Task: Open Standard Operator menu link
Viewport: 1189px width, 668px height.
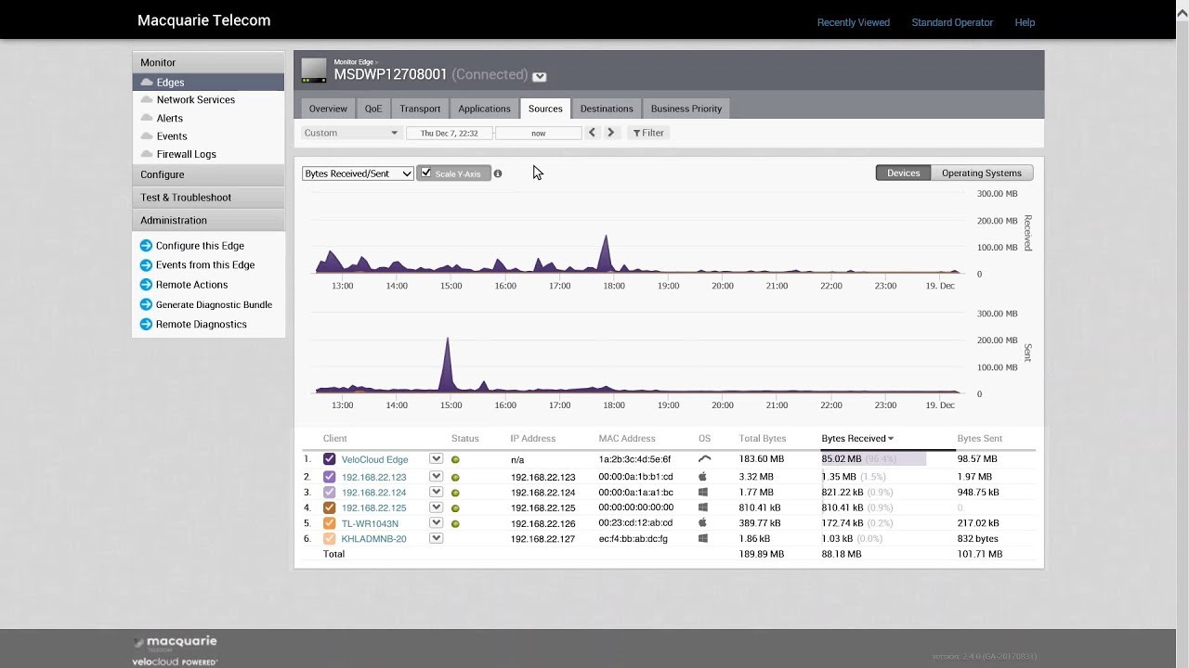Action: (952, 22)
